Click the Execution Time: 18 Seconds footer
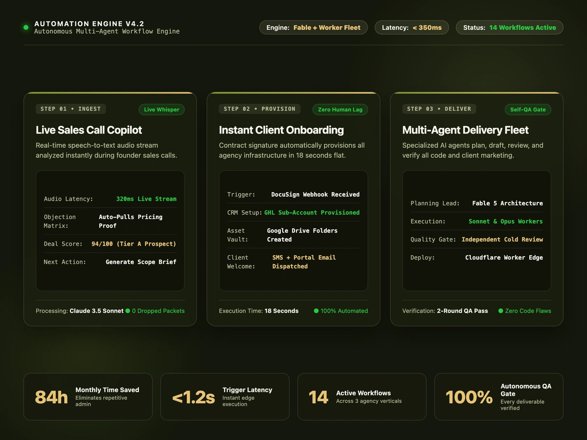Viewport: 587px width, 440px height. click(x=259, y=310)
